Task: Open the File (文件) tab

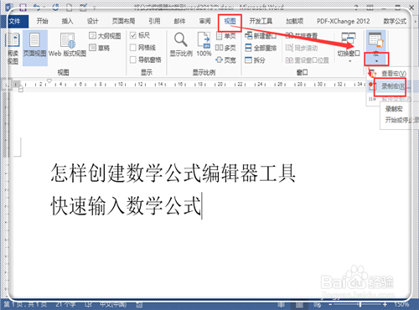Action: 14,21
